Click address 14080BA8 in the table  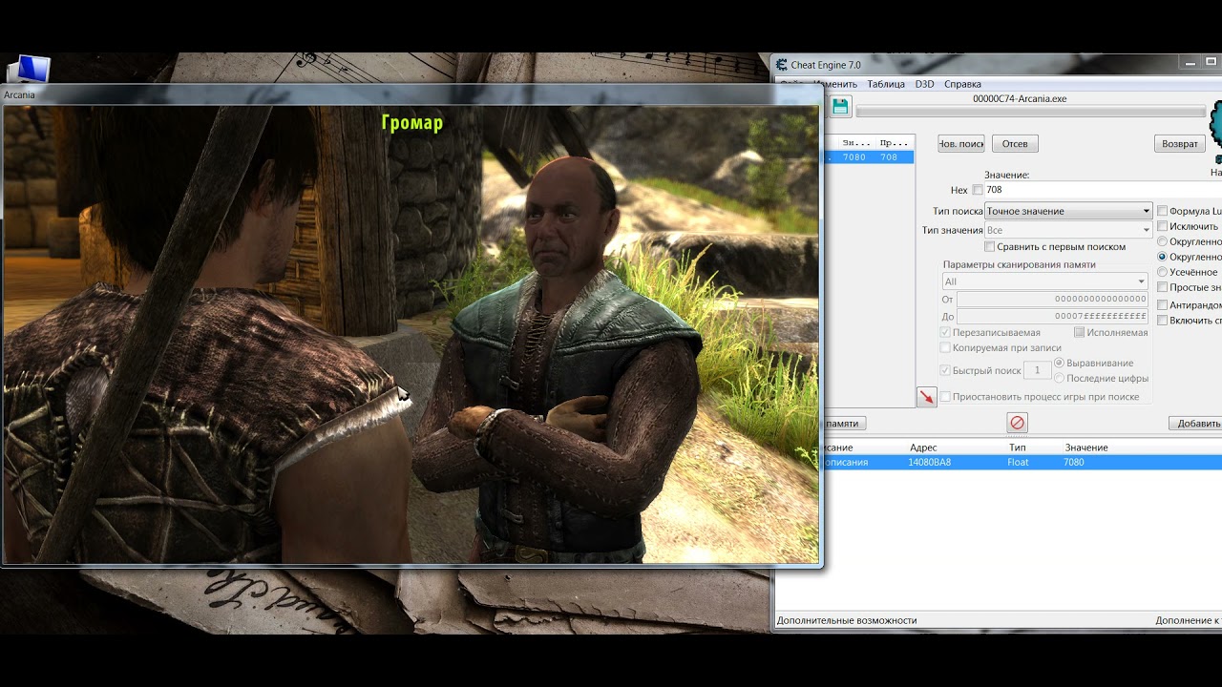929,462
